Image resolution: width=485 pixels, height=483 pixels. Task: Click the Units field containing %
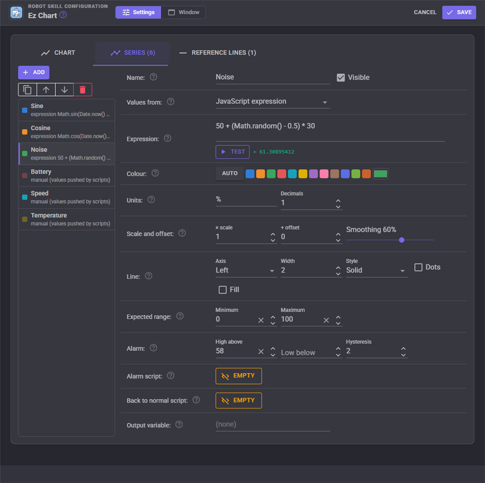(246, 200)
